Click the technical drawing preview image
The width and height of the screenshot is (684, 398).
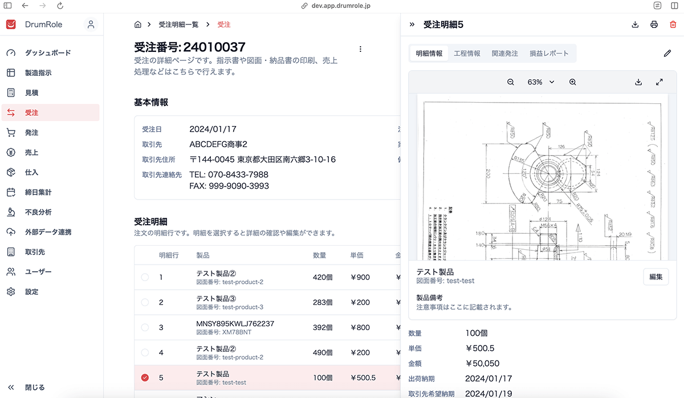click(x=541, y=177)
